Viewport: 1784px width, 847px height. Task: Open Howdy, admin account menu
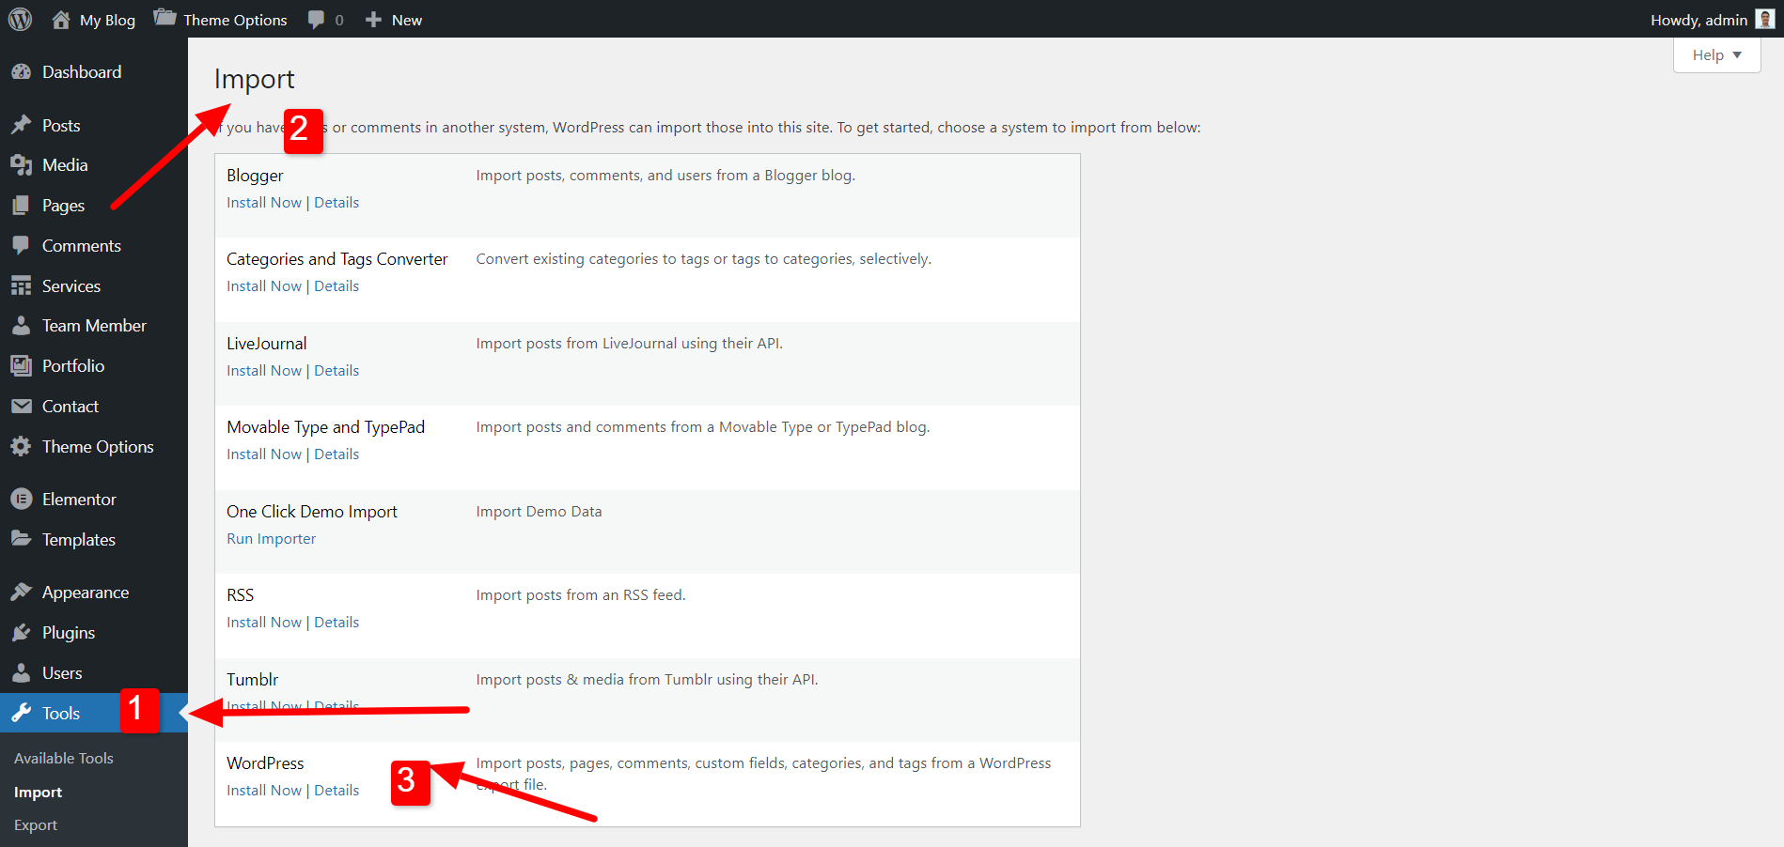(x=1698, y=20)
